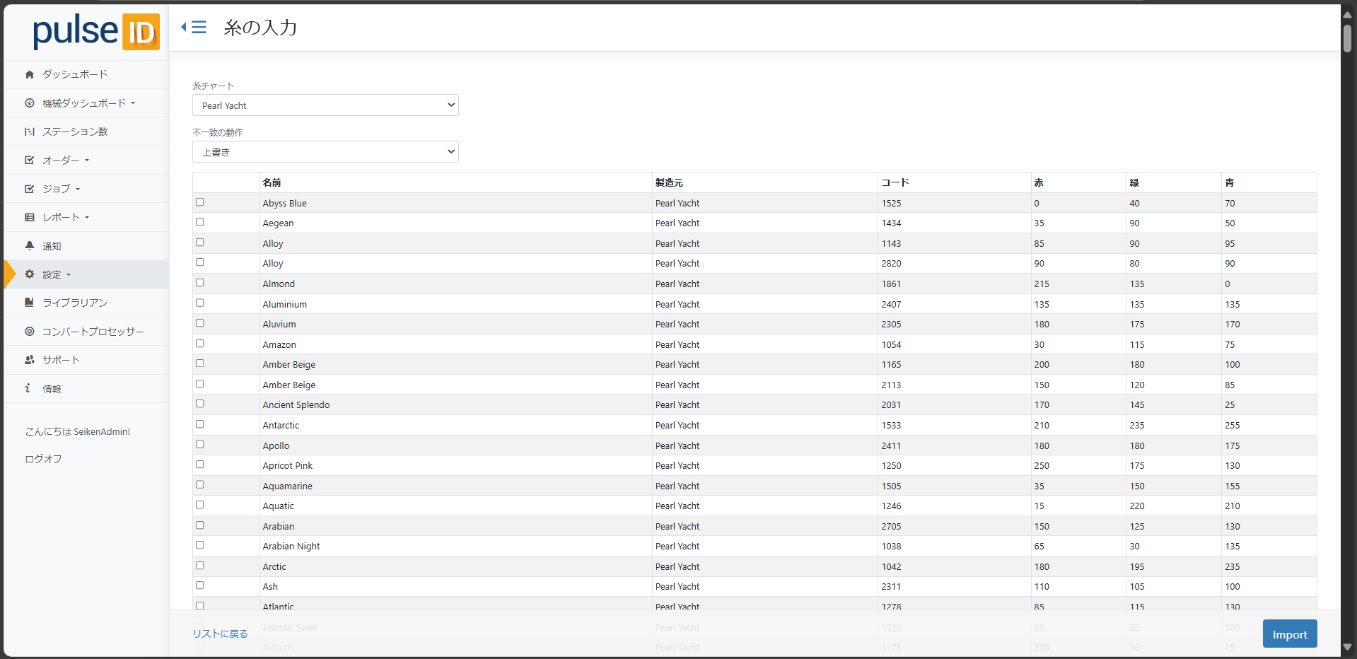The width and height of the screenshot is (1357, 659).
Task: Click the book icon beside ライブラリアン
Action: tap(29, 303)
